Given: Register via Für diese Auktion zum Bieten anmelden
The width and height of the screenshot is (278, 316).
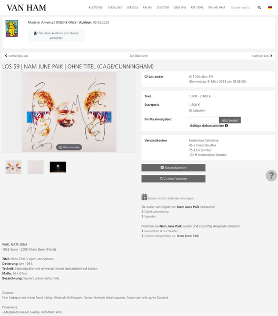Looking at the screenshot, I should (x=56, y=35).
